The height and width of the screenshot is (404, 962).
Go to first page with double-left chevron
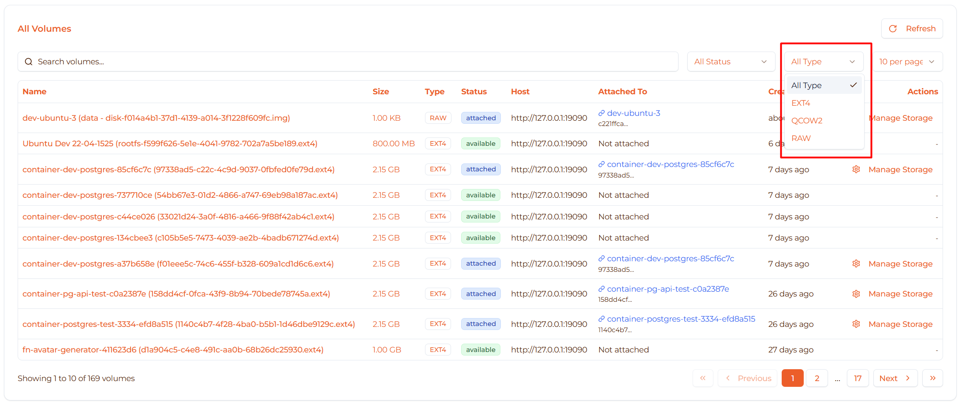703,378
